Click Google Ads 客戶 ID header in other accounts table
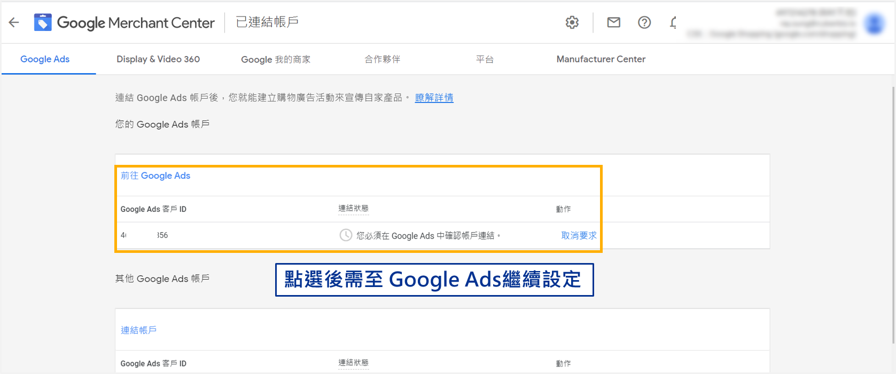This screenshot has height=374, width=896. click(153, 363)
